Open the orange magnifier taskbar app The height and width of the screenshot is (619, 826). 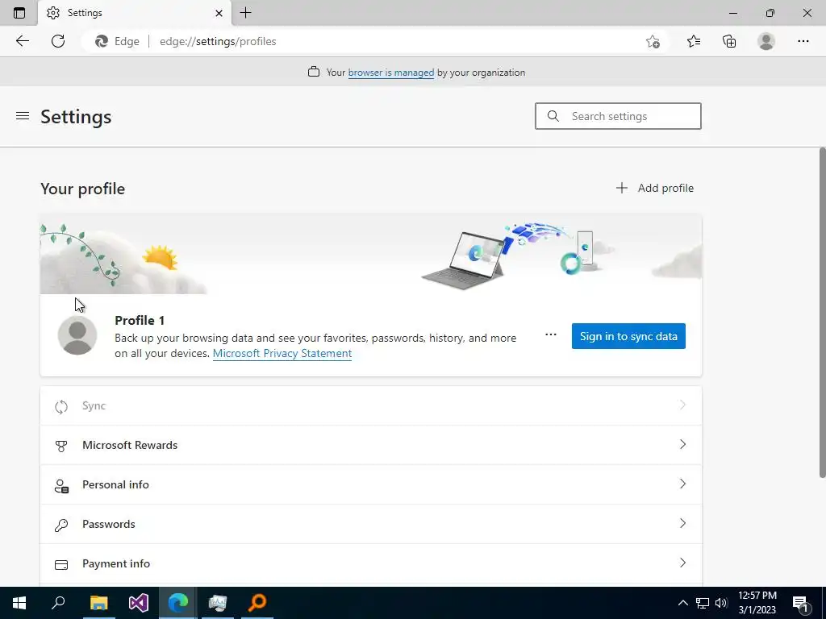point(257,603)
